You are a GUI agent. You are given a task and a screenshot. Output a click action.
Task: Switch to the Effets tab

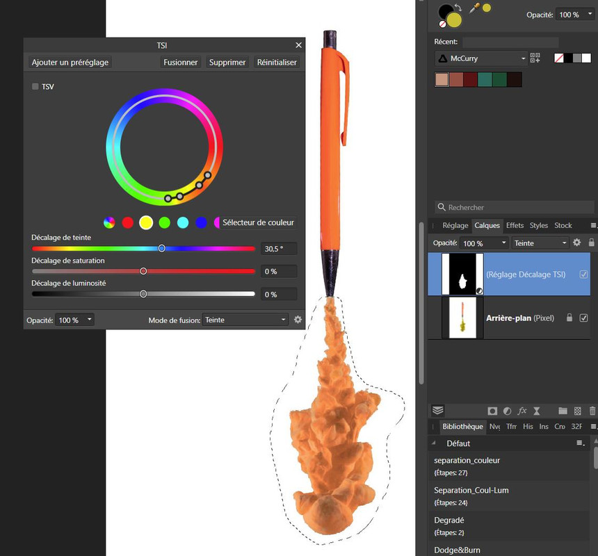pyautogui.click(x=515, y=225)
